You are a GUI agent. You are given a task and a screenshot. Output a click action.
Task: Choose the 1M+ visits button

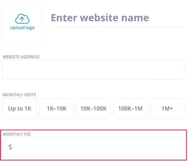click(167, 108)
